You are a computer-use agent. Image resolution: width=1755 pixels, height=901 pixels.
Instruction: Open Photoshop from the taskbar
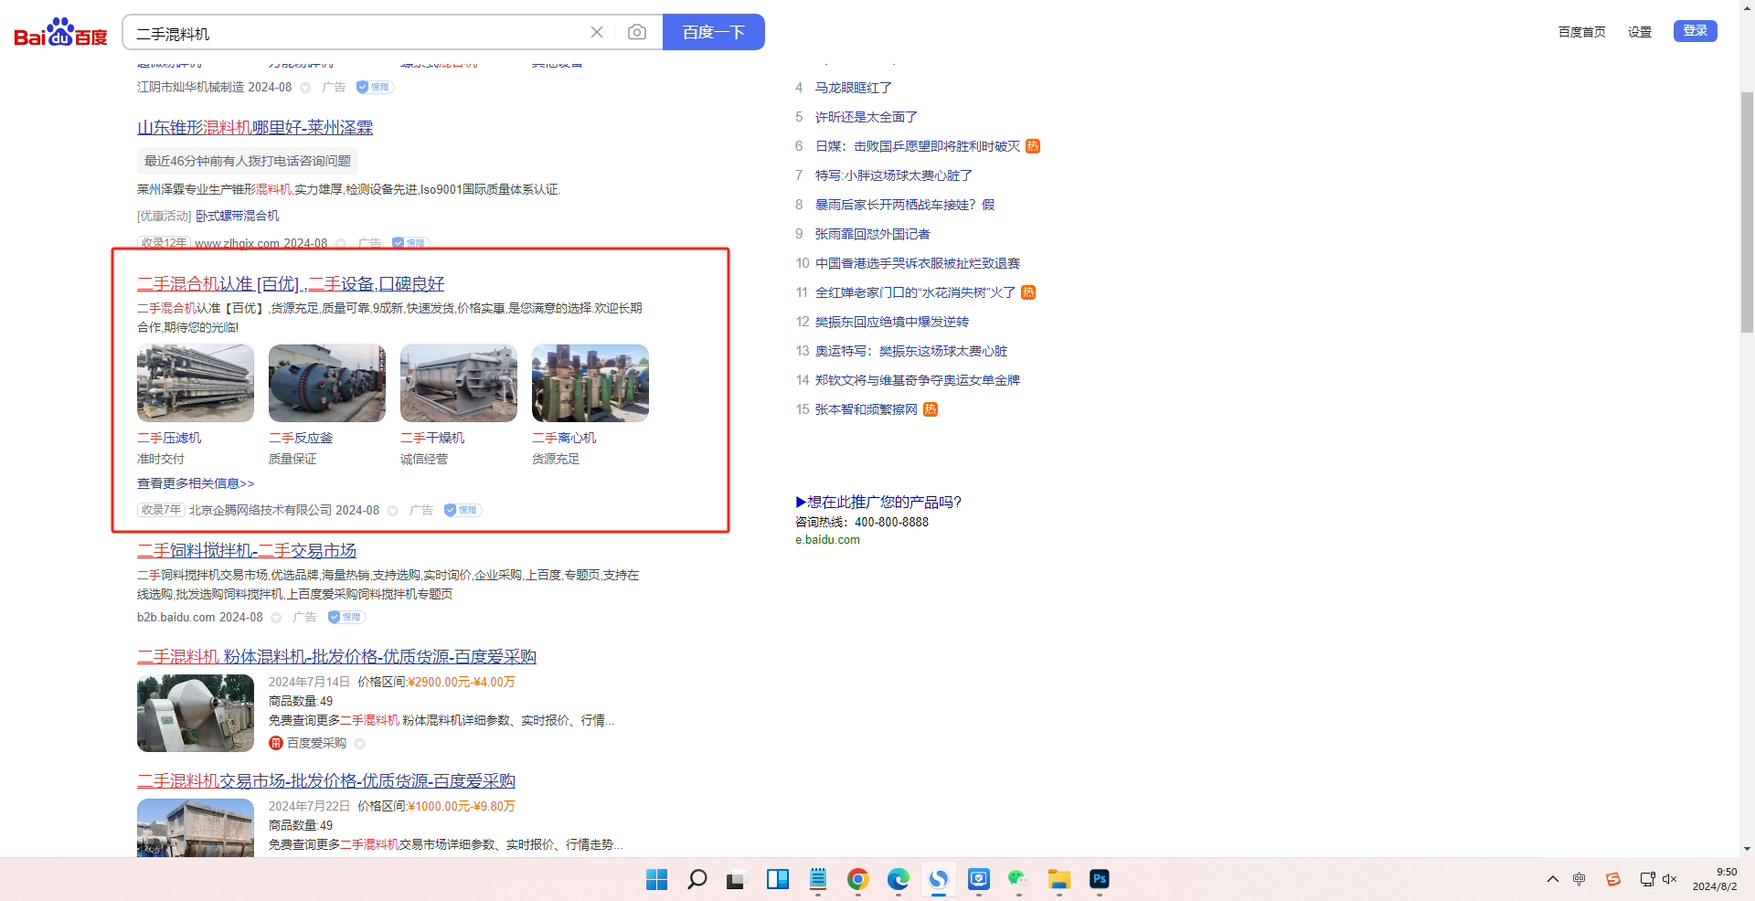tap(1099, 879)
